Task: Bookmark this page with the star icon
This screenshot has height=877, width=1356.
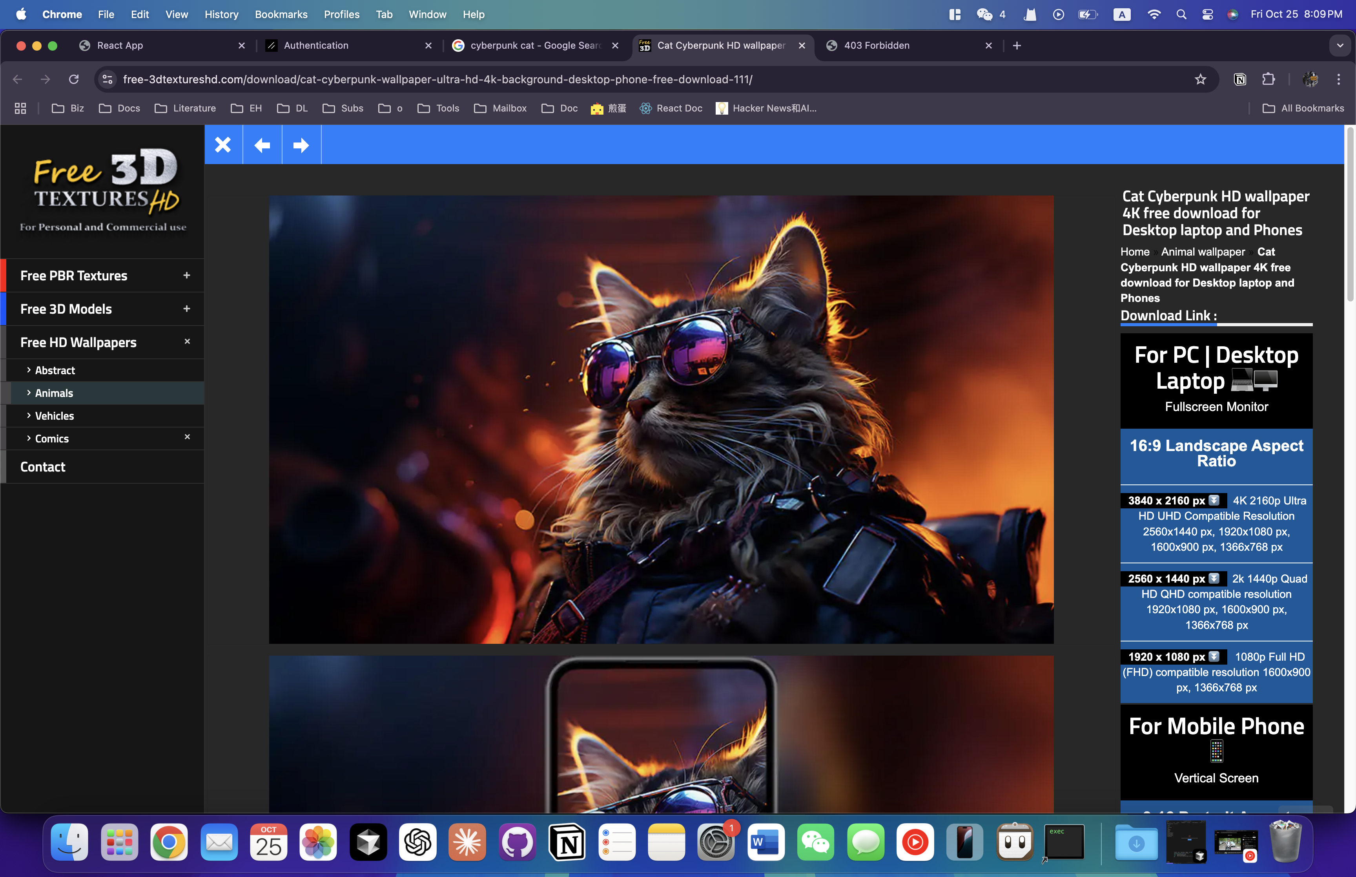Action: [1200, 79]
